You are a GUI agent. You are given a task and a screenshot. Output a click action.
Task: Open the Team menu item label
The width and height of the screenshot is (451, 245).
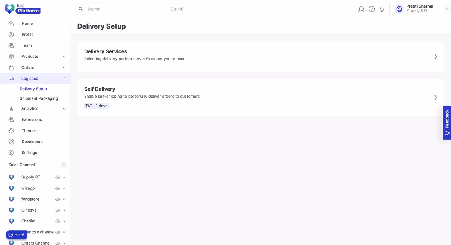point(27,45)
